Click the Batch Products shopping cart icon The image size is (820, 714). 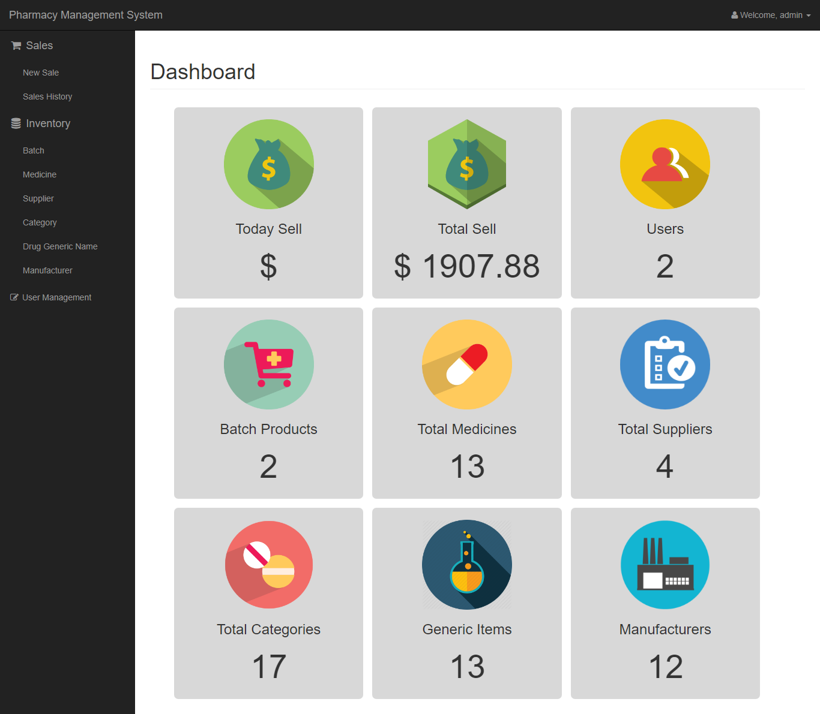tap(268, 364)
